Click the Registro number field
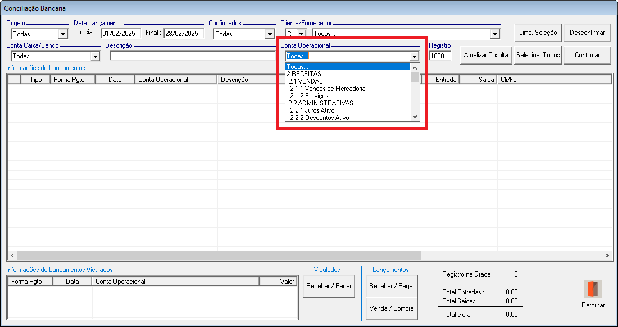Image resolution: width=618 pixels, height=327 pixels. tap(440, 56)
